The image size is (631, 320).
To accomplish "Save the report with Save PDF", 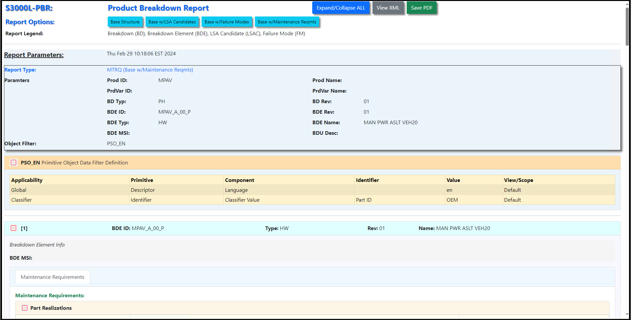I will [421, 8].
